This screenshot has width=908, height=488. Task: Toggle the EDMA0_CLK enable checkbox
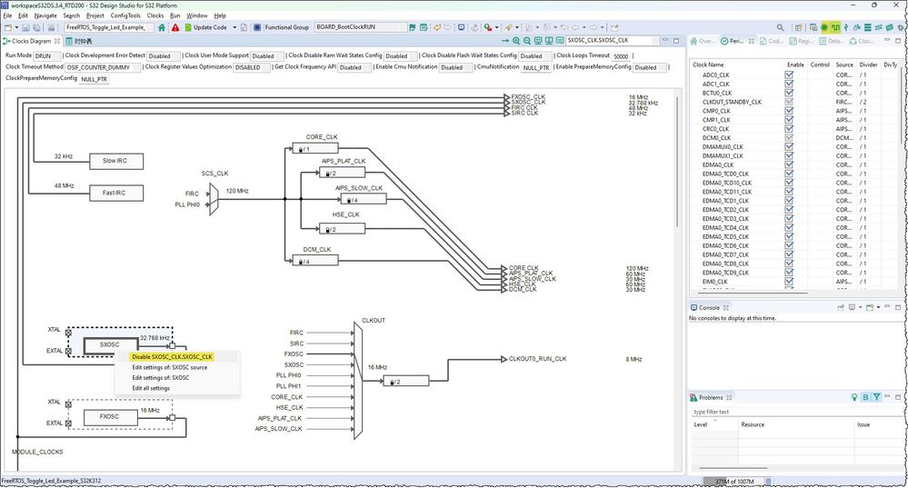(789, 164)
